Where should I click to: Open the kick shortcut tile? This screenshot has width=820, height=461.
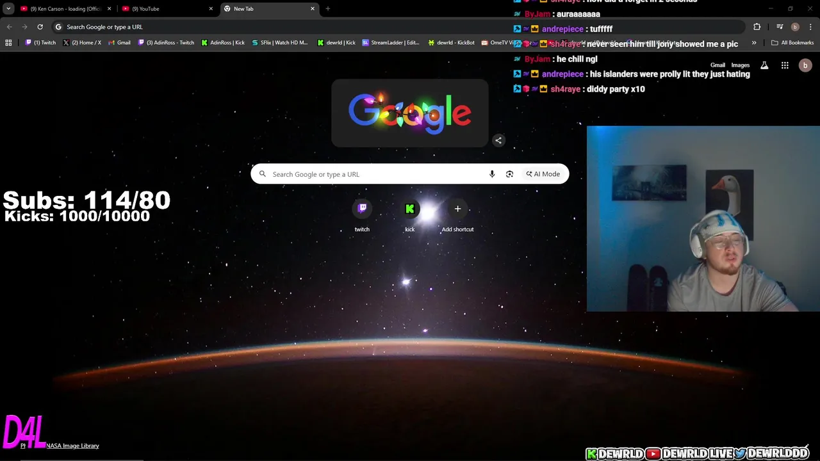pyautogui.click(x=410, y=216)
